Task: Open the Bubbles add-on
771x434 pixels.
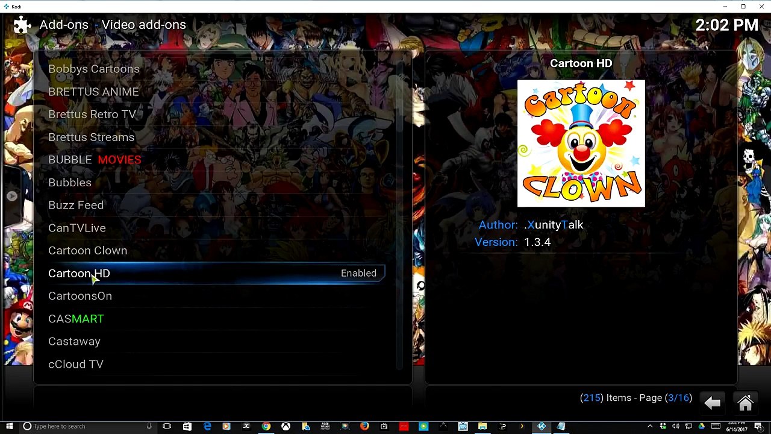Action: point(70,183)
